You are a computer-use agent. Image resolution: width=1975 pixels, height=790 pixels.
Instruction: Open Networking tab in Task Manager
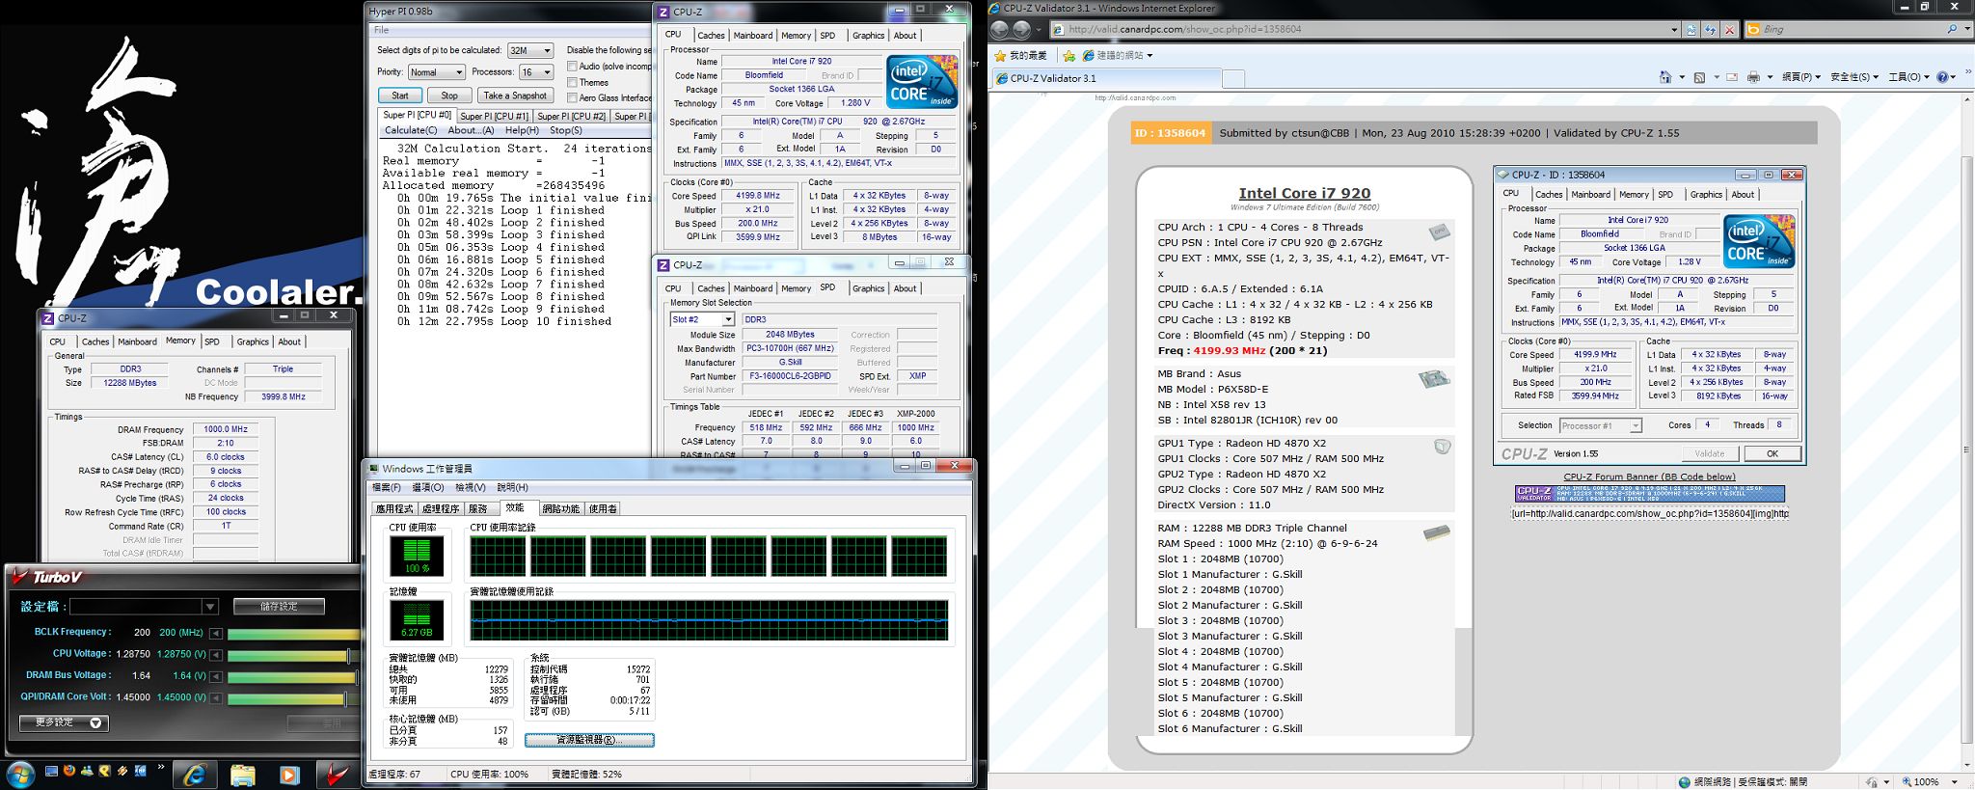click(561, 508)
